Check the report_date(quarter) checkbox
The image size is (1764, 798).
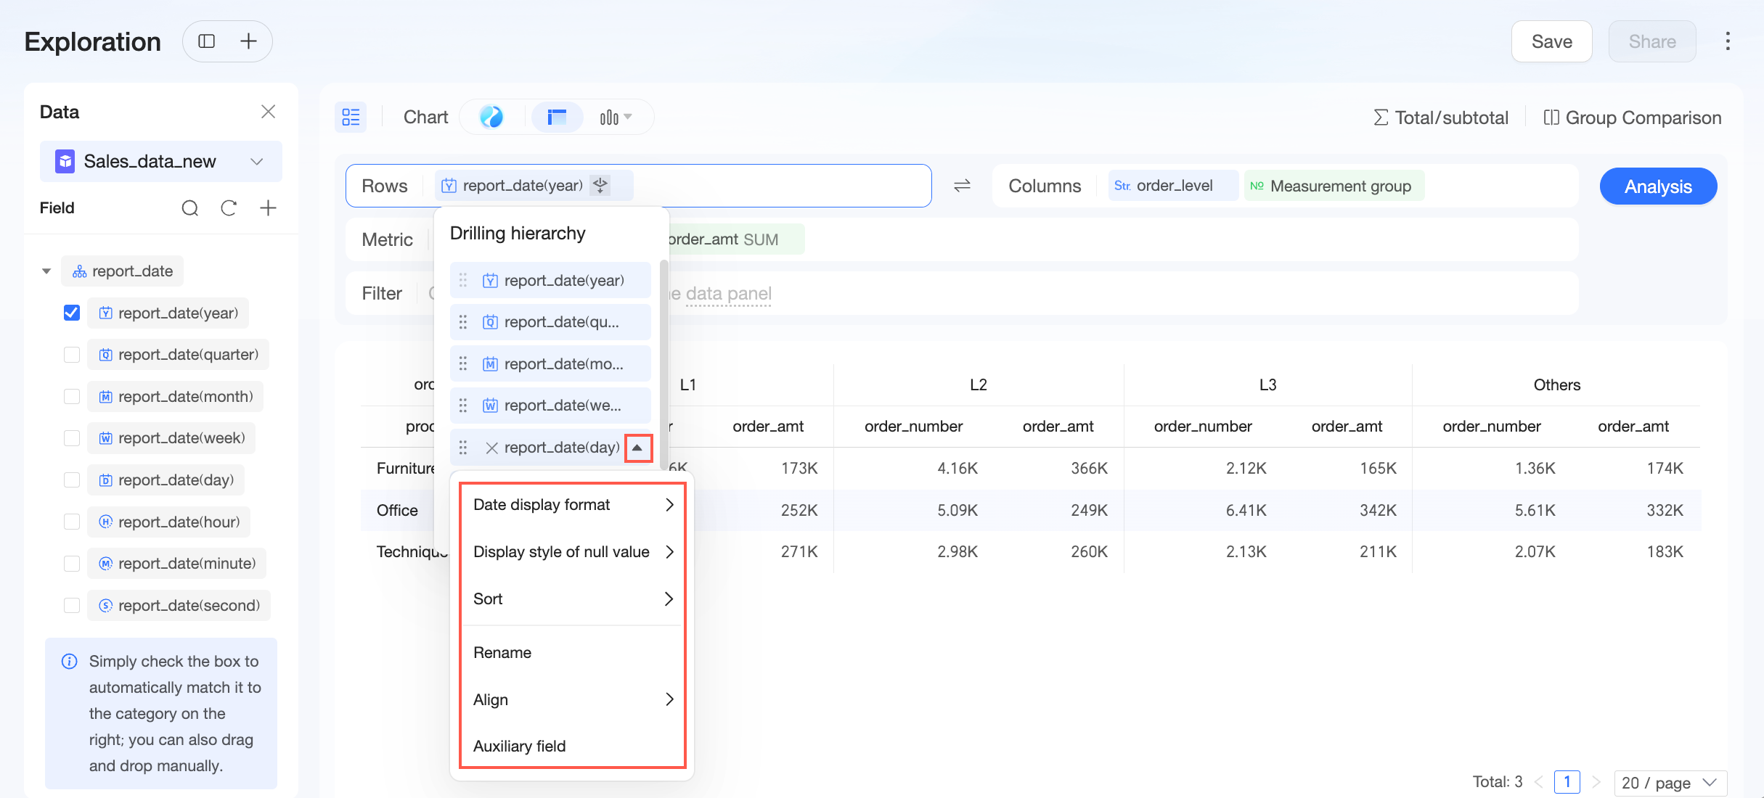point(72,355)
